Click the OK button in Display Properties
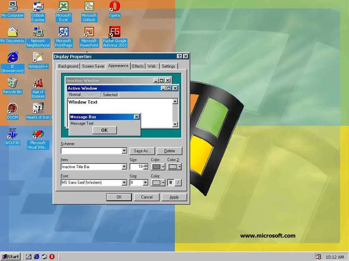 tap(119, 197)
